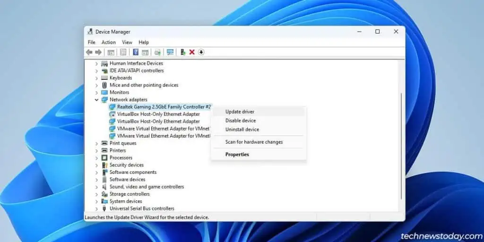Select Scan for hardware changes context entry
This screenshot has width=484, height=242.
click(x=259, y=142)
